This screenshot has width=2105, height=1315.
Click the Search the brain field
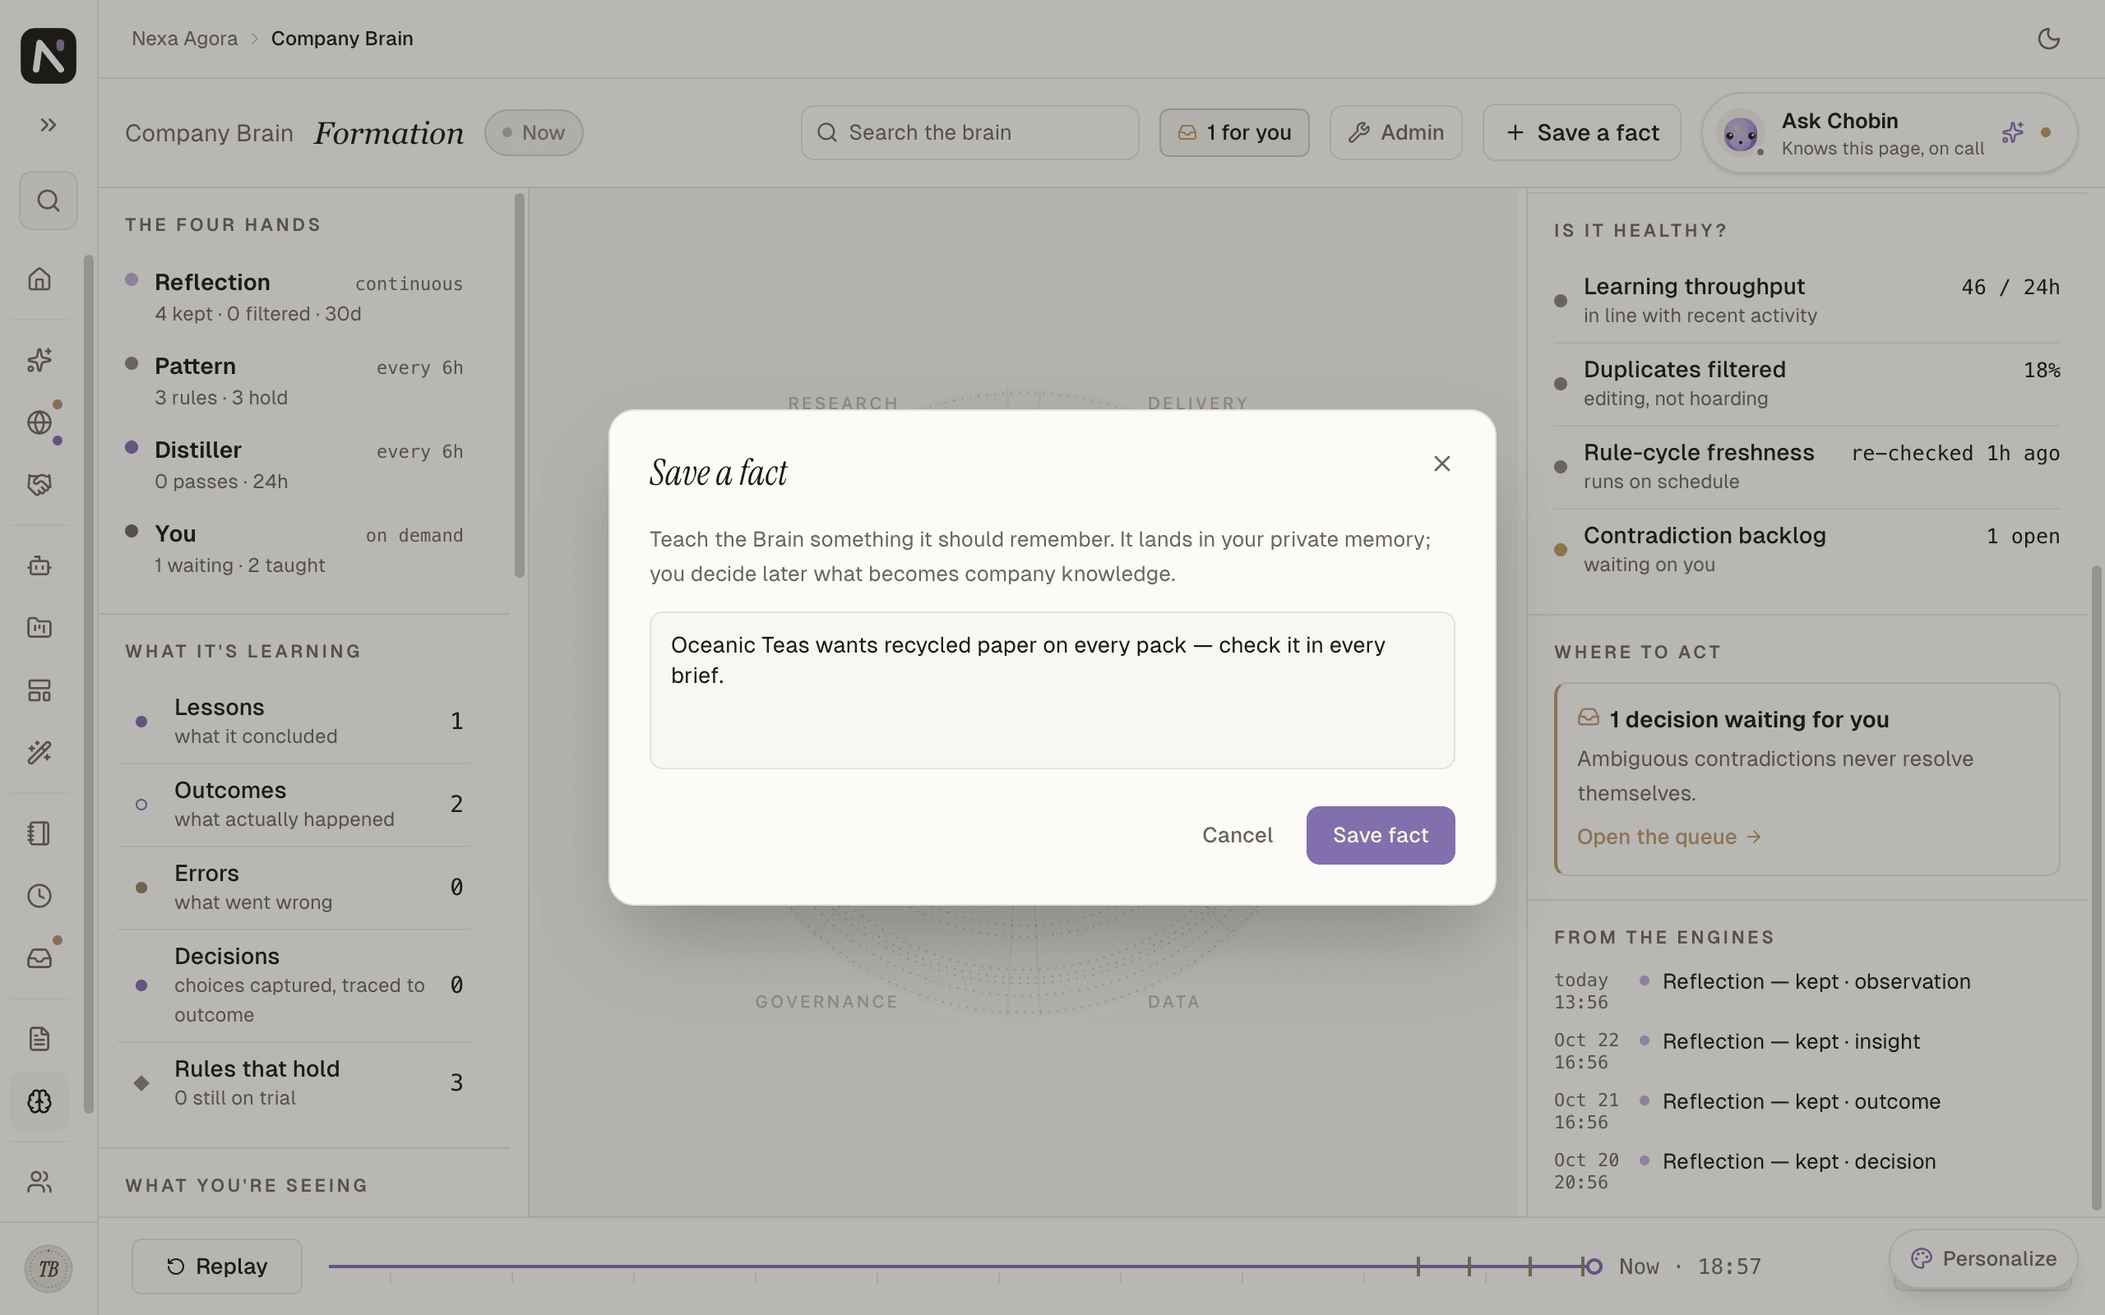pyautogui.click(x=969, y=133)
